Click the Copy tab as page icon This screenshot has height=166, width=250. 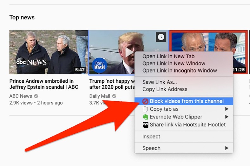coord(145,109)
